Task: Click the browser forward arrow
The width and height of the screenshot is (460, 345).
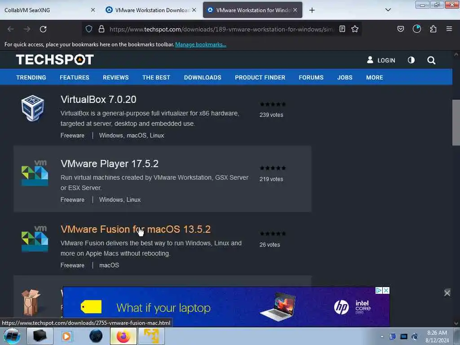Action: [27, 29]
